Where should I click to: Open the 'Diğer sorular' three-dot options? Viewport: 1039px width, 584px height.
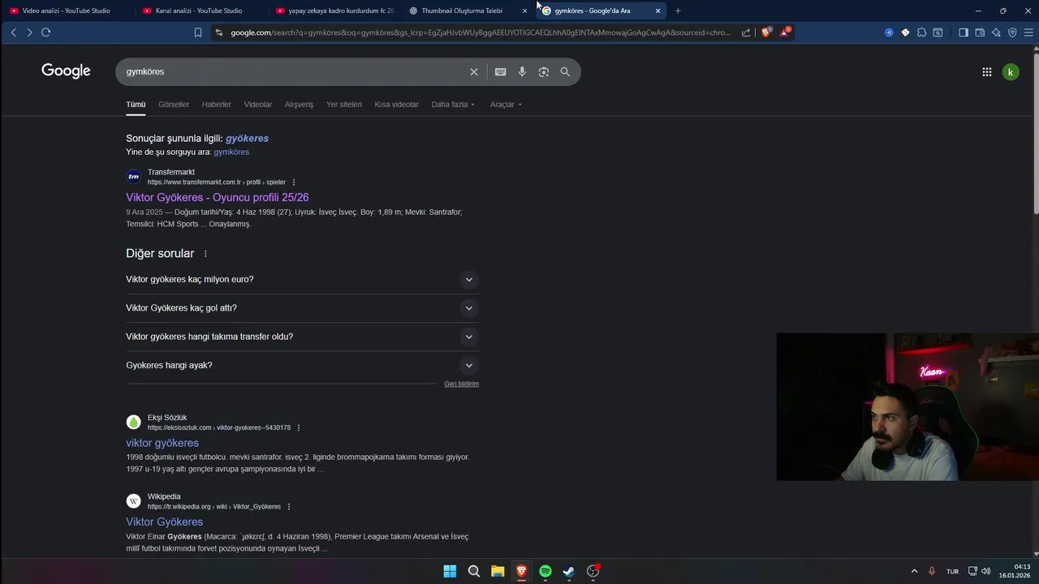(205, 254)
